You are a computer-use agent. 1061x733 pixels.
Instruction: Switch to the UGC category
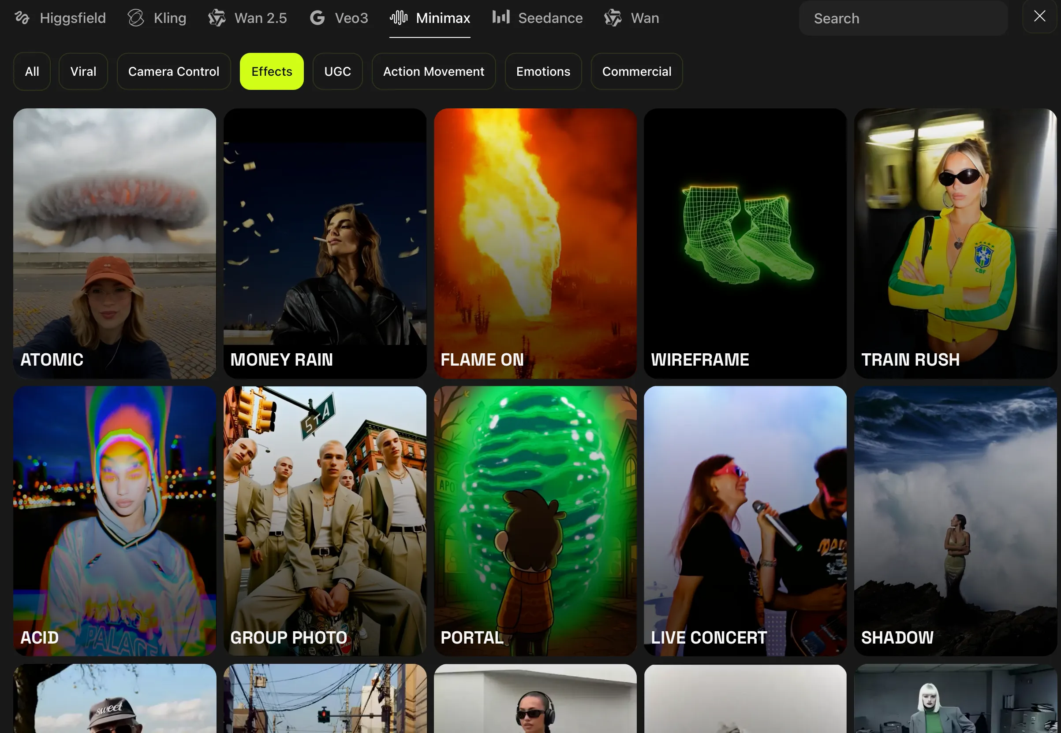(337, 72)
